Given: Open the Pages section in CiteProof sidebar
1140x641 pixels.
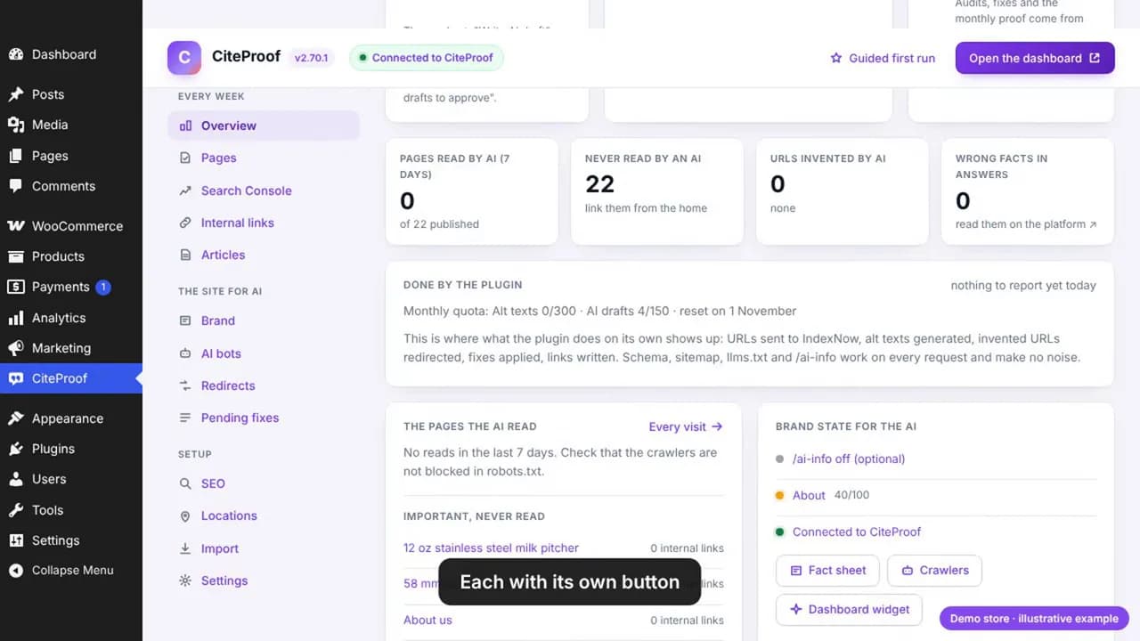Looking at the screenshot, I should click(x=264, y=158).
